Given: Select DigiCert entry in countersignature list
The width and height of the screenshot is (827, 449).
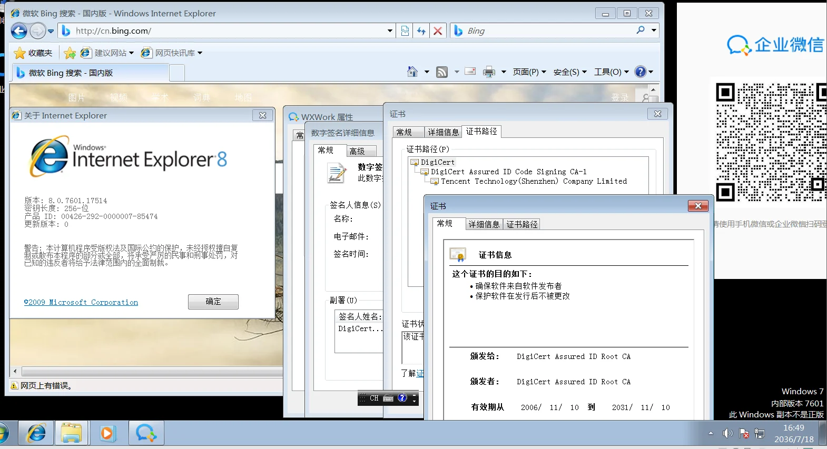Looking at the screenshot, I should click(360, 328).
